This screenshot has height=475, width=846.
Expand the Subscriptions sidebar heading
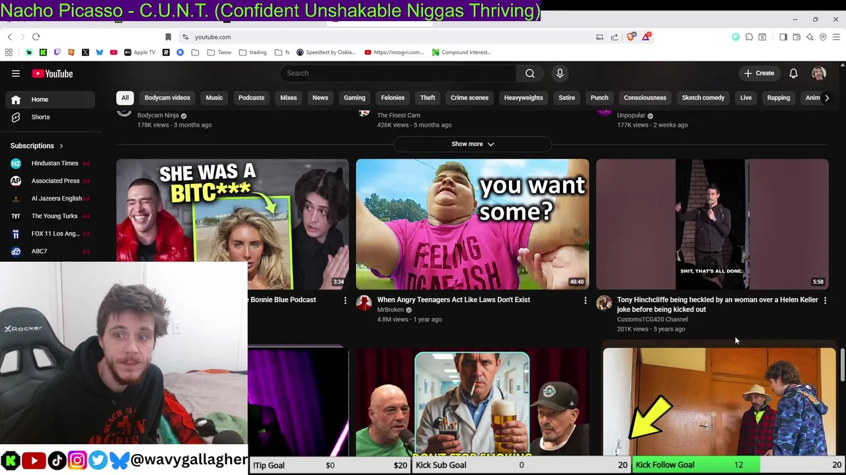pos(37,146)
